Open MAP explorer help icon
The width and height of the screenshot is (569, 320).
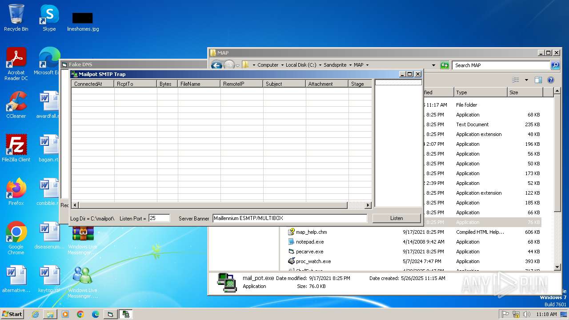pos(551,80)
